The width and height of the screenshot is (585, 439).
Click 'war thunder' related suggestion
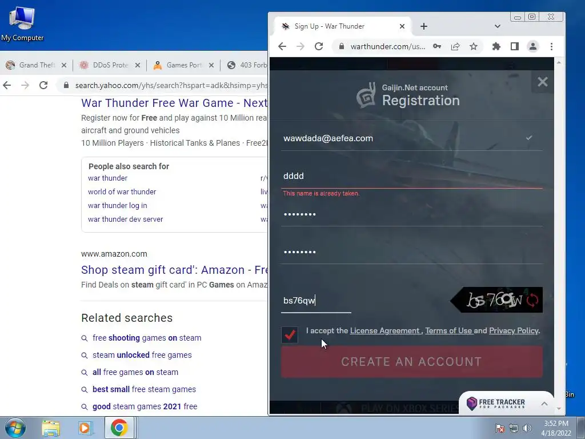107,178
